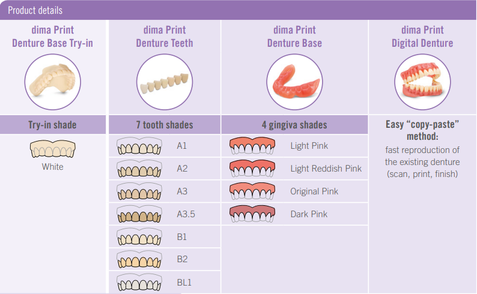
Task: Choose the BL1 tooth shade icon
Action: pos(139,282)
